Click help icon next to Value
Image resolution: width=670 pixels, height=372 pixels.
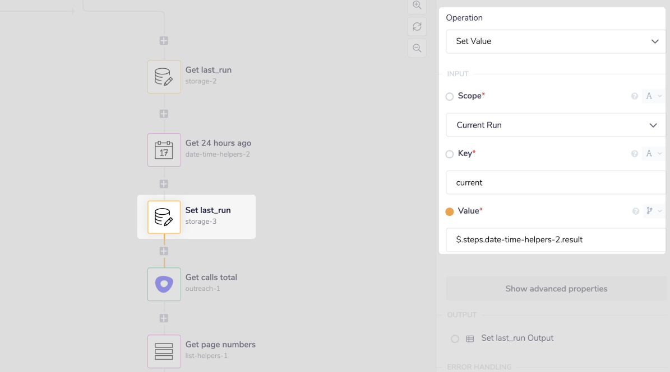[x=635, y=211]
